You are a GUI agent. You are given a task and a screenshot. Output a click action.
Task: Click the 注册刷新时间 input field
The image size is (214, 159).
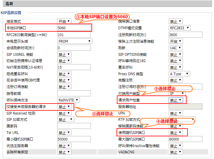(185, 35)
